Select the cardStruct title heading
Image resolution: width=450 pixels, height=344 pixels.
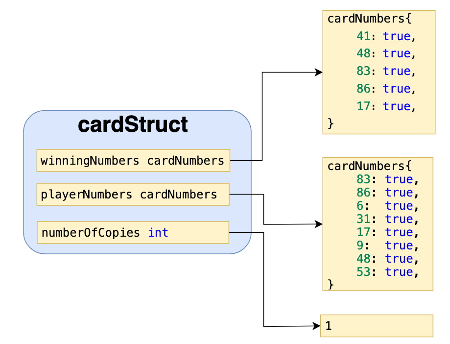click(x=133, y=124)
